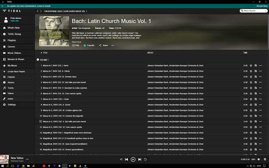Click the main play button in player bar
This screenshot has height=168, width=269.
click(x=133, y=159)
